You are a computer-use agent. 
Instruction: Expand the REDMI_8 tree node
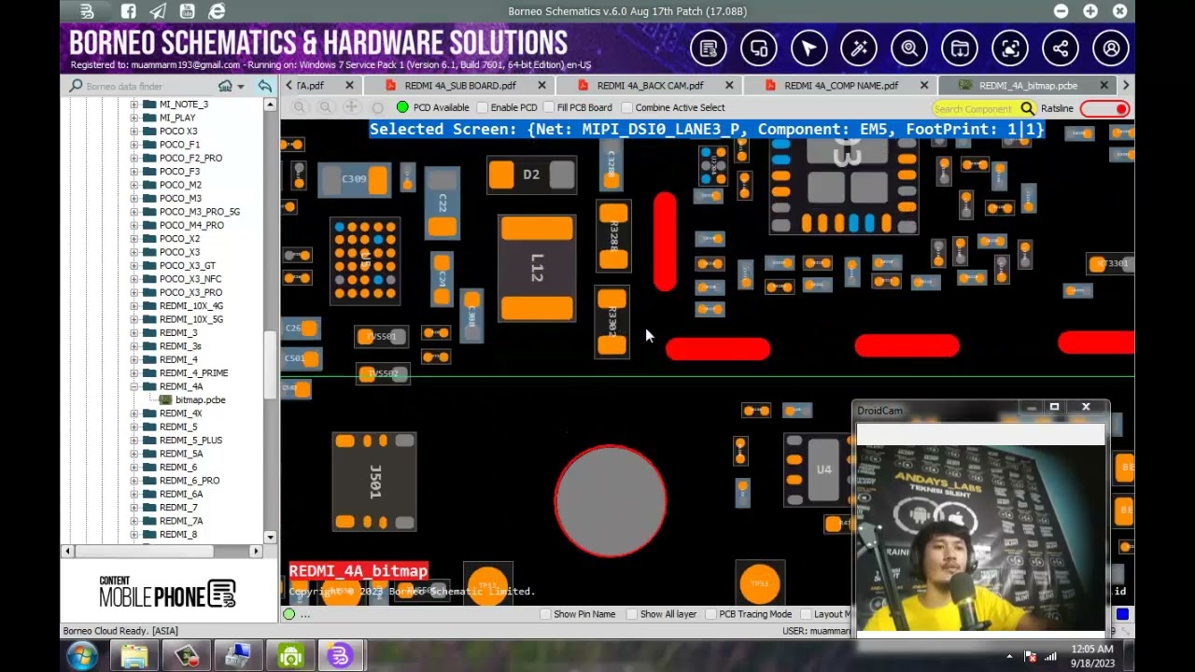(134, 535)
